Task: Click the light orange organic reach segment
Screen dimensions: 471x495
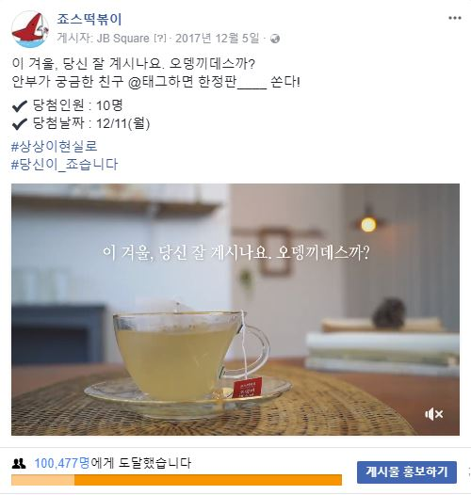Action: point(43,480)
